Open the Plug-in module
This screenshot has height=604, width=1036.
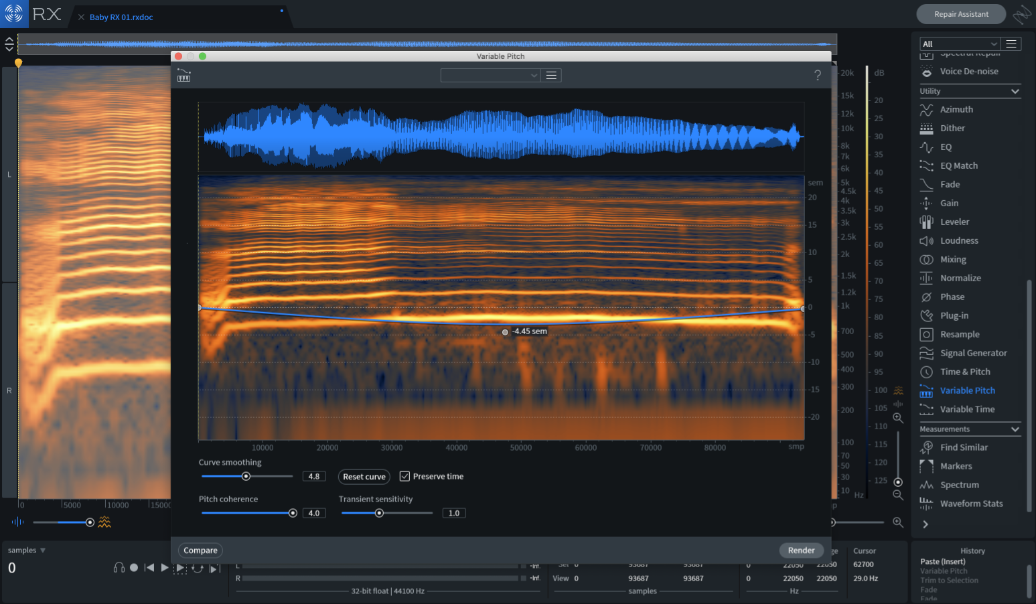pyautogui.click(x=970, y=315)
